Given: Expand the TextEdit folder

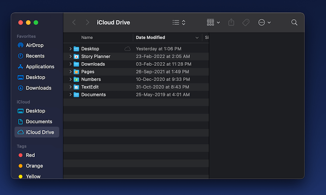Looking at the screenshot, I should (70, 87).
